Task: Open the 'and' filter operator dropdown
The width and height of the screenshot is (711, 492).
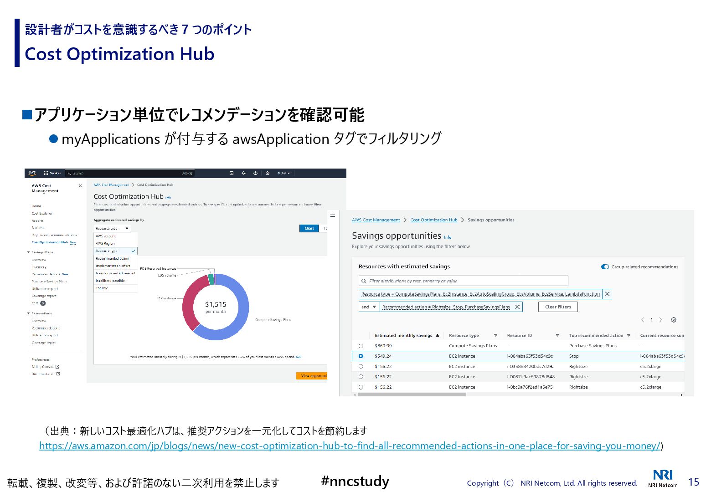Action: [x=369, y=307]
